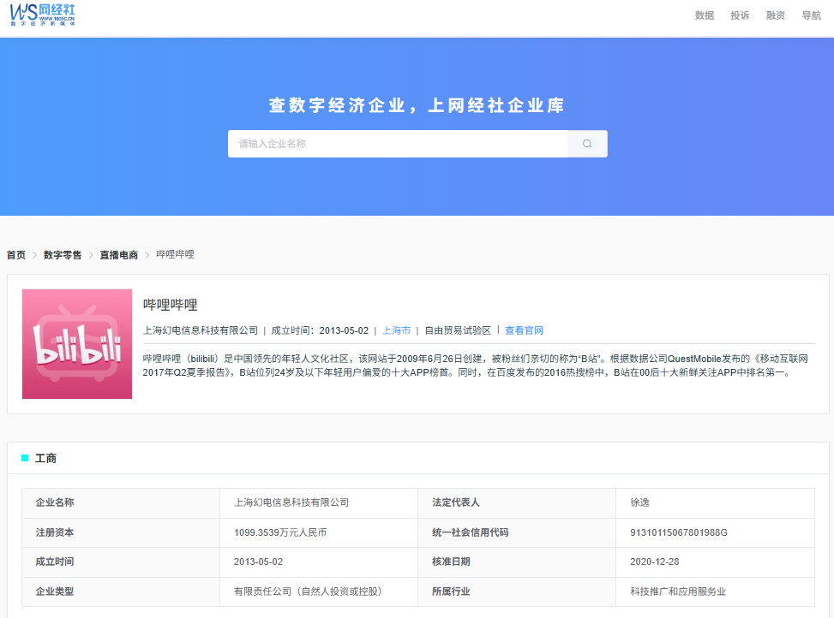This screenshot has height=618, width=834.
Task: Select credit code 91310115067801988G
Action: pyautogui.click(x=679, y=532)
